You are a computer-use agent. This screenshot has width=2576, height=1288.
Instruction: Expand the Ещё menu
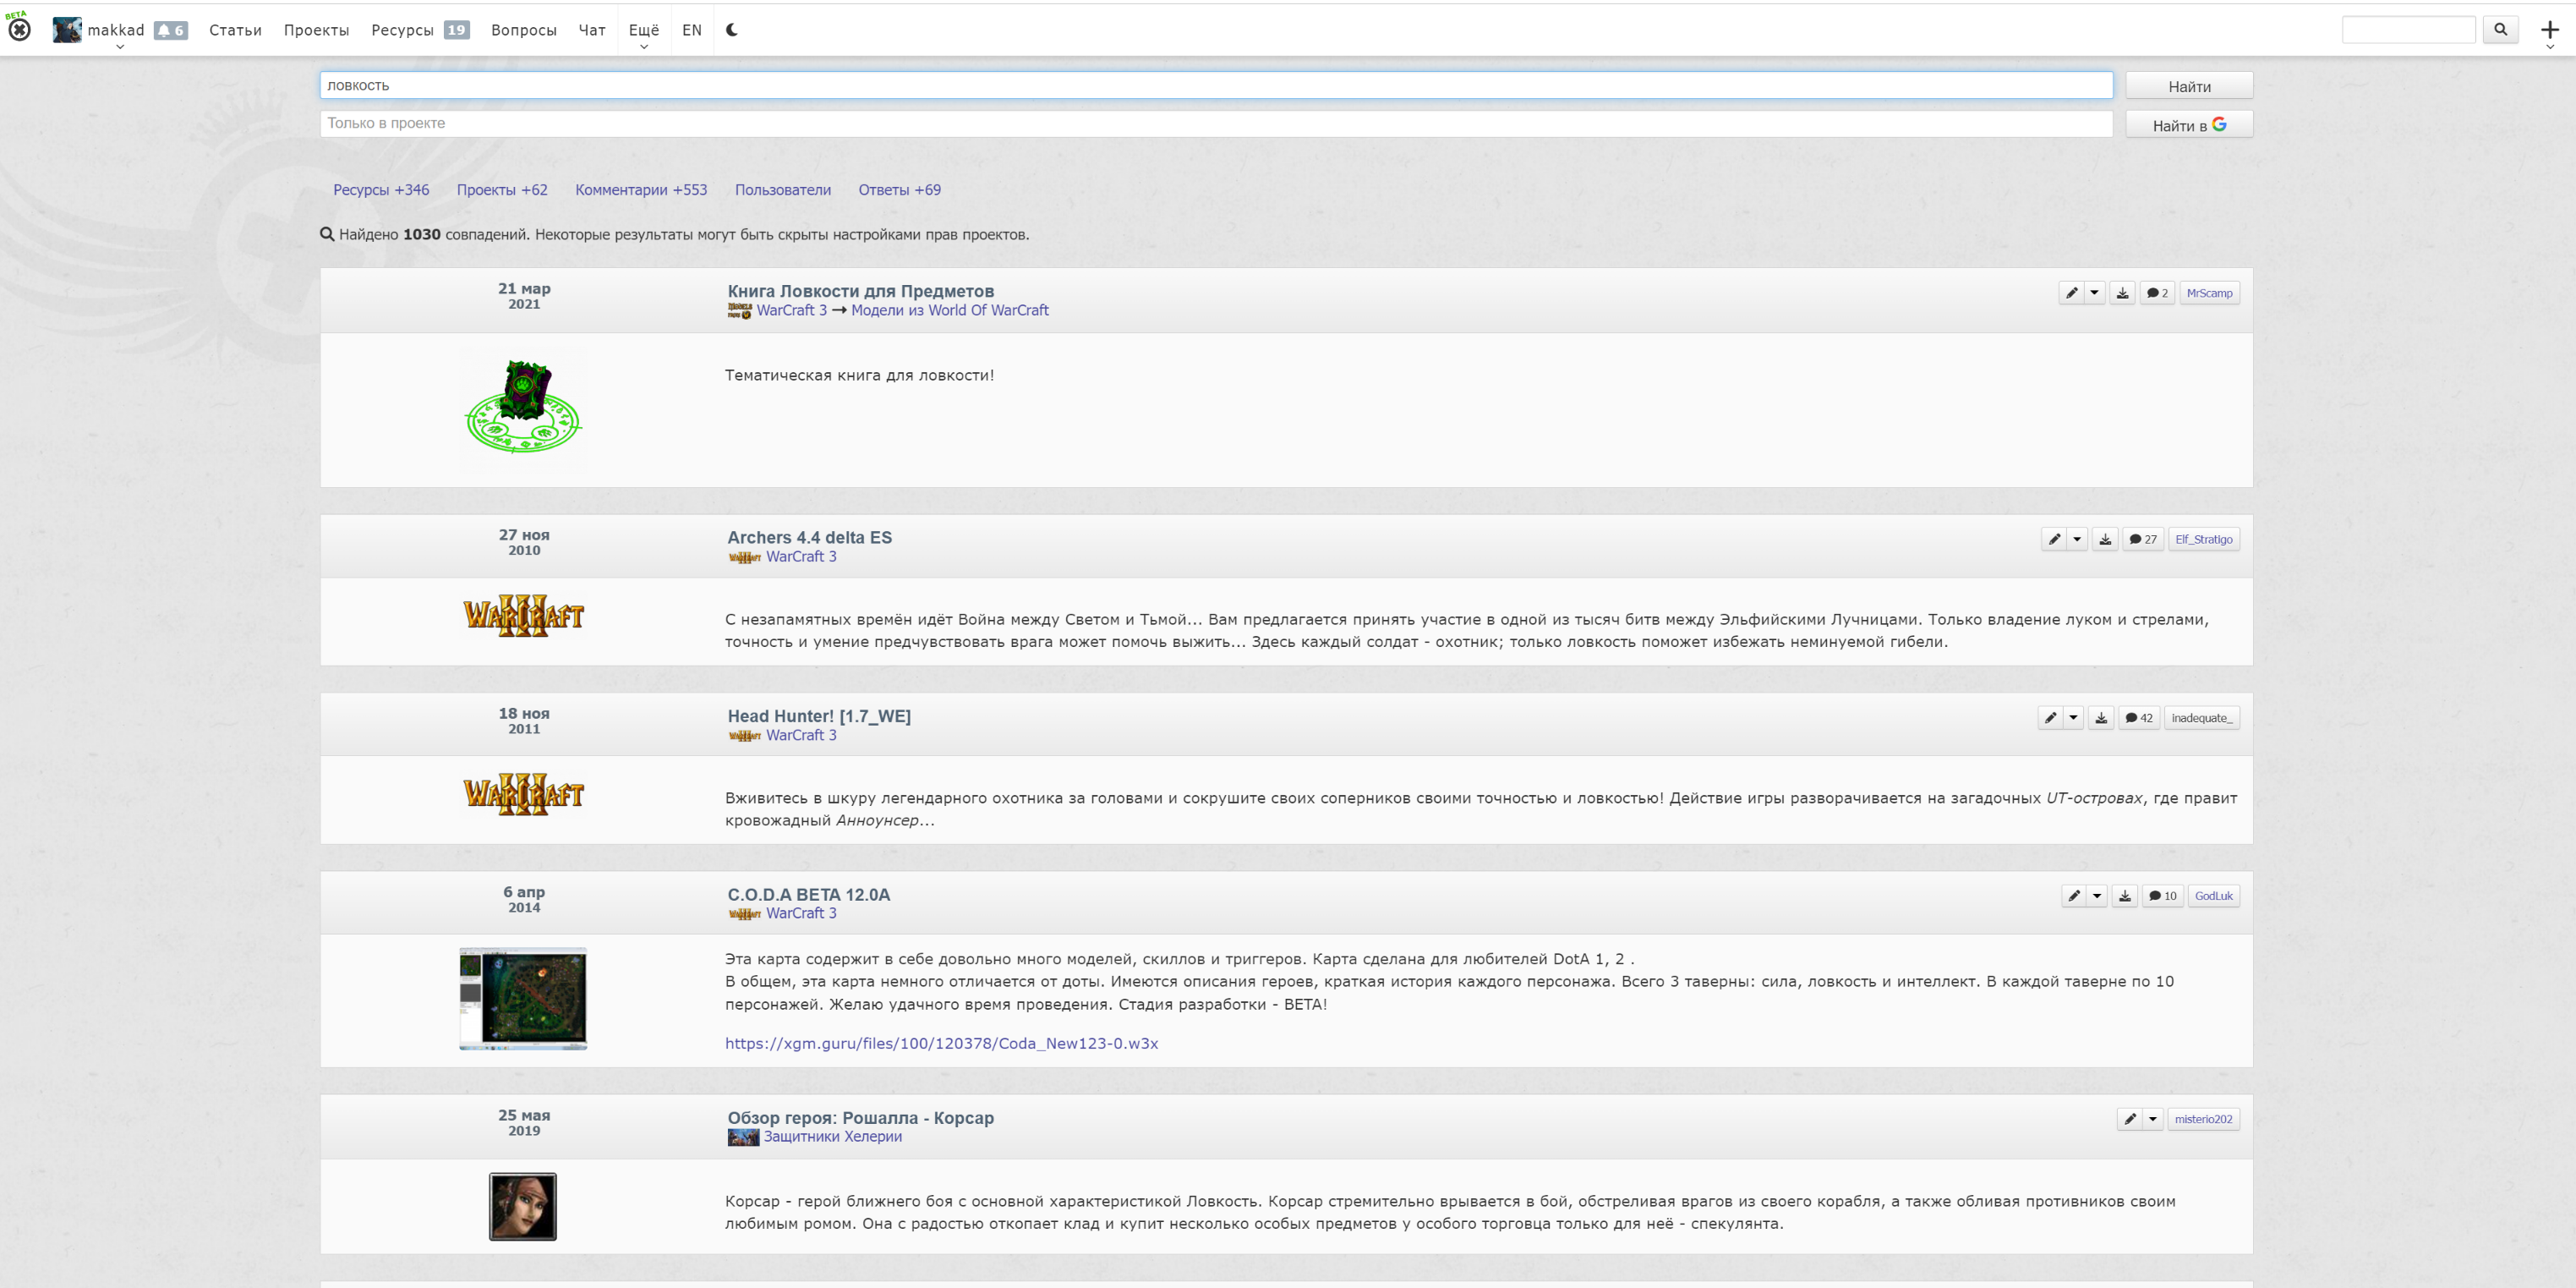643,30
